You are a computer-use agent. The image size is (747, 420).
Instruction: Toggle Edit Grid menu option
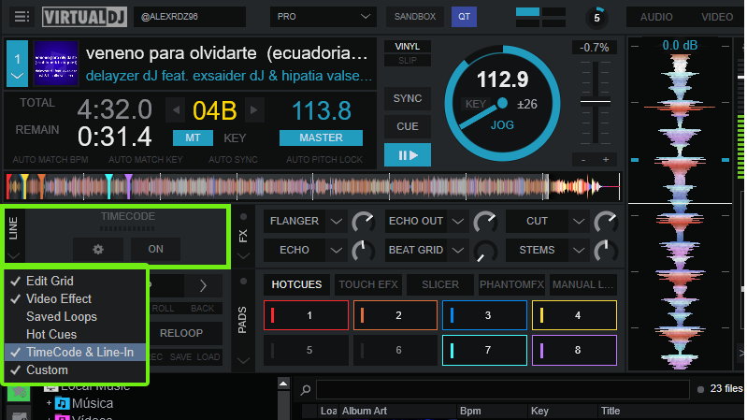[75, 281]
